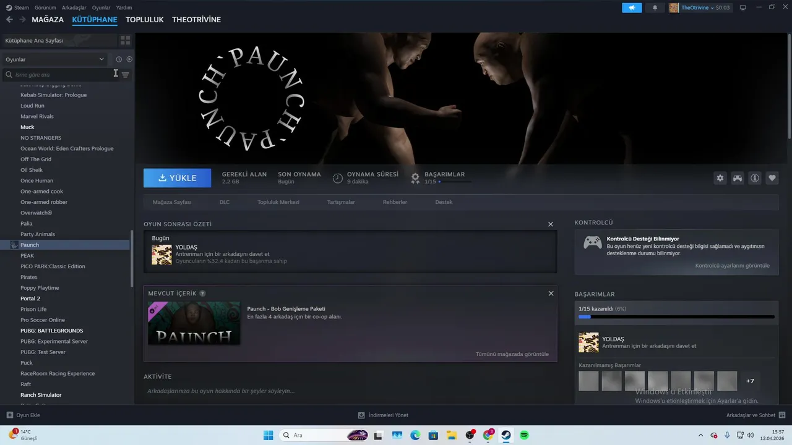The width and height of the screenshot is (792, 445).
Task: Select Portal 2 in the library
Action: 30,299
